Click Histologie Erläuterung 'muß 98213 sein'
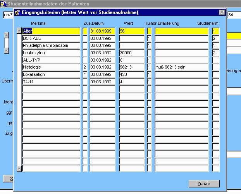This screenshot has height=194, width=241. click(182, 67)
